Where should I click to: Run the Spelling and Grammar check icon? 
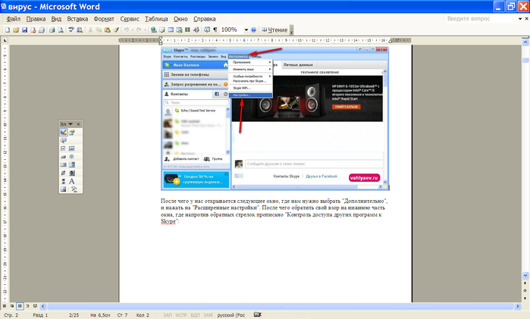71,30
